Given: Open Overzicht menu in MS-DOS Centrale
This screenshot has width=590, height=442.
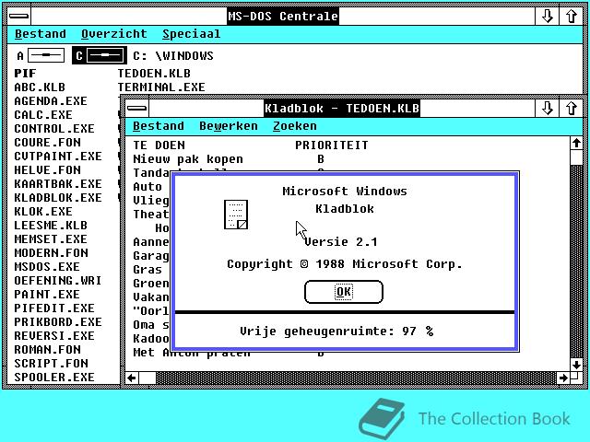Looking at the screenshot, I should (x=114, y=34).
